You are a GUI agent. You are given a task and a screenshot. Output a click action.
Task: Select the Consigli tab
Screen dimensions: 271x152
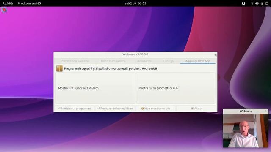169,61
